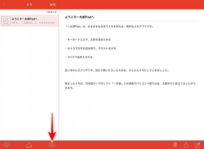Open the PC sync laptop icon

point(29,145)
